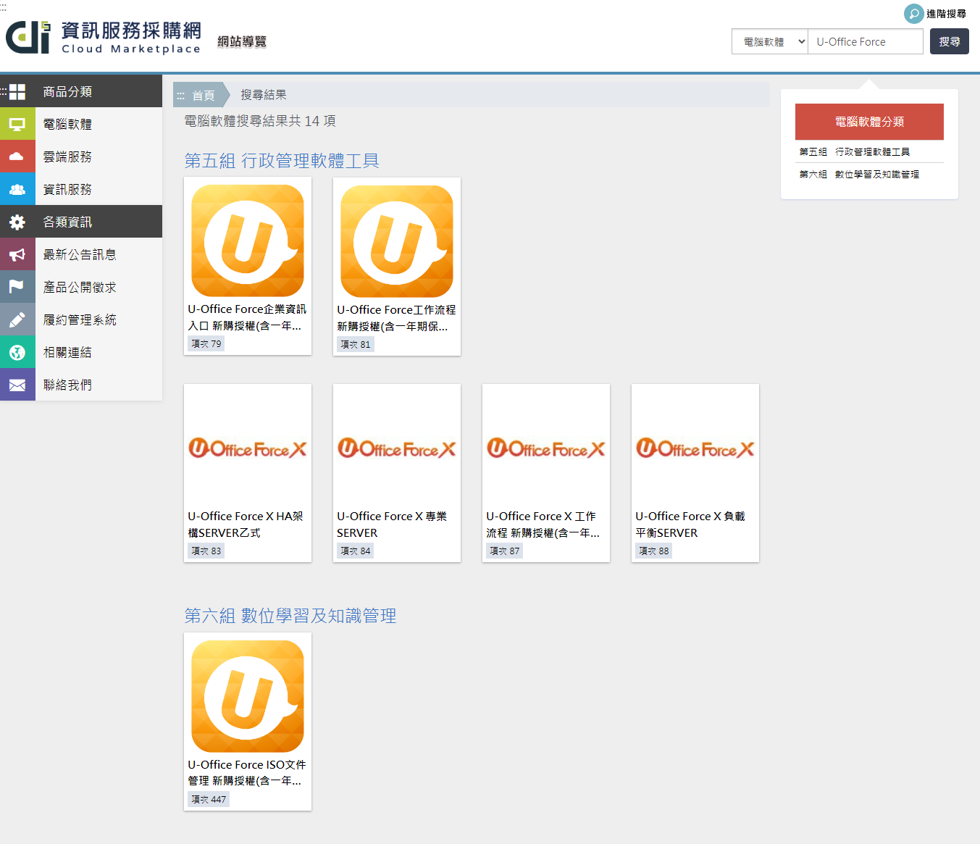Filter by 第五組 行政管理軟體工具 category

click(x=855, y=151)
